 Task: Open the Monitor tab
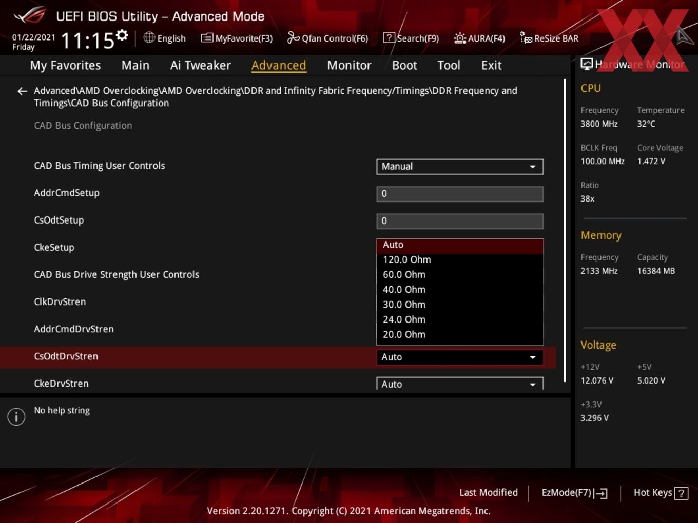pos(349,65)
